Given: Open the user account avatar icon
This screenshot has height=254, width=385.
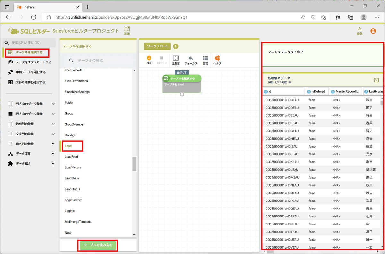Looking at the screenshot, I should 373,31.
